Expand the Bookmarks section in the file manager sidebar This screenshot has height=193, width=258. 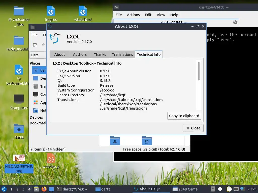coord(38,123)
